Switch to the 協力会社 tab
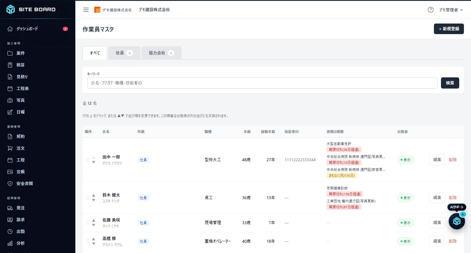Image resolution: width=471 pixels, height=253 pixels. (161, 53)
